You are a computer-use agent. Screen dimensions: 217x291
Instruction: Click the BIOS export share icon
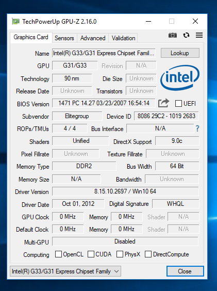pos(163,103)
